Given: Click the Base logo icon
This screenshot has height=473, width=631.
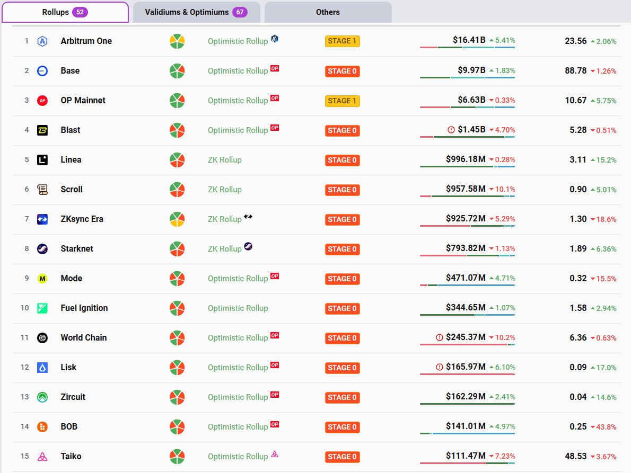Looking at the screenshot, I should (42, 71).
